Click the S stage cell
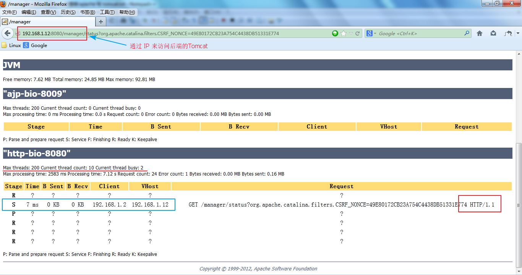Image resolution: width=522 pixels, height=275 pixels. (14, 205)
